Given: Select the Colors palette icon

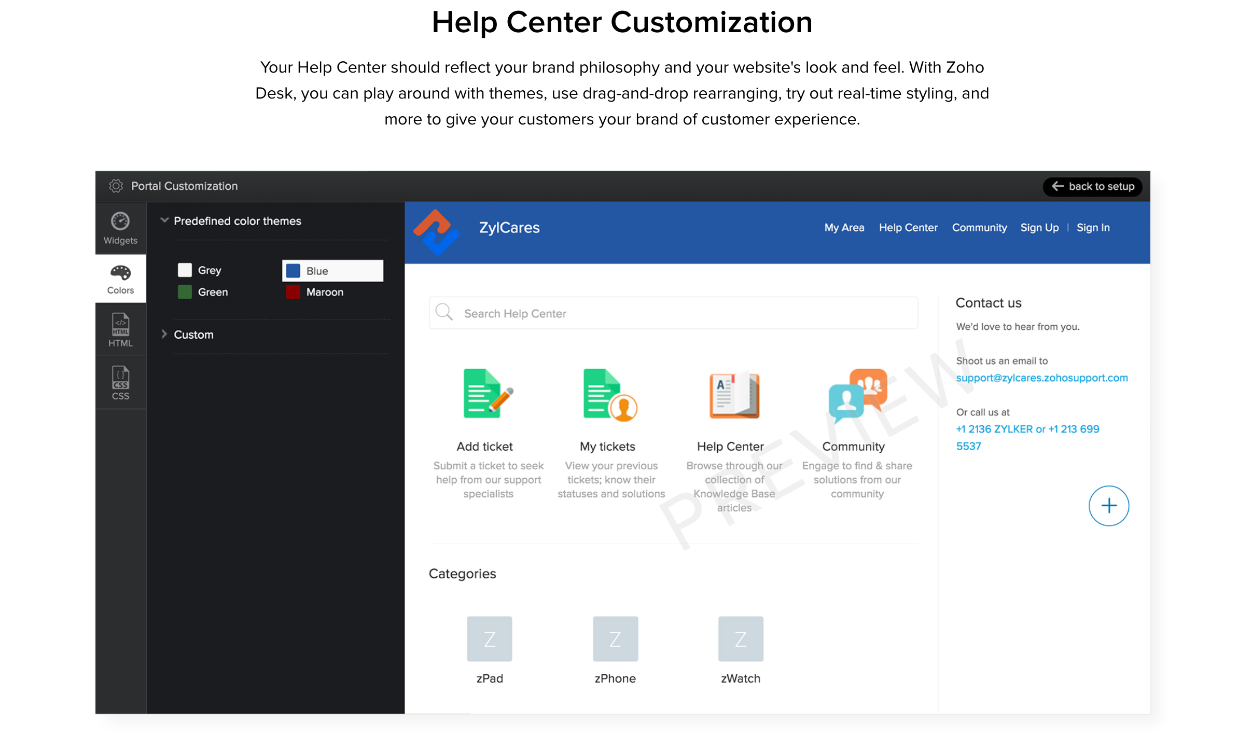Looking at the screenshot, I should [x=120, y=272].
